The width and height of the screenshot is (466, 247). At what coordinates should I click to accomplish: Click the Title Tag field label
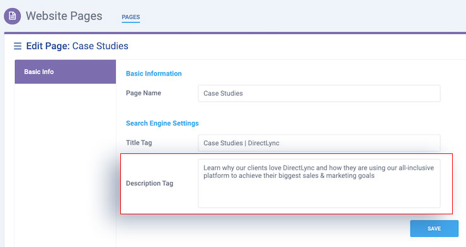click(139, 143)
